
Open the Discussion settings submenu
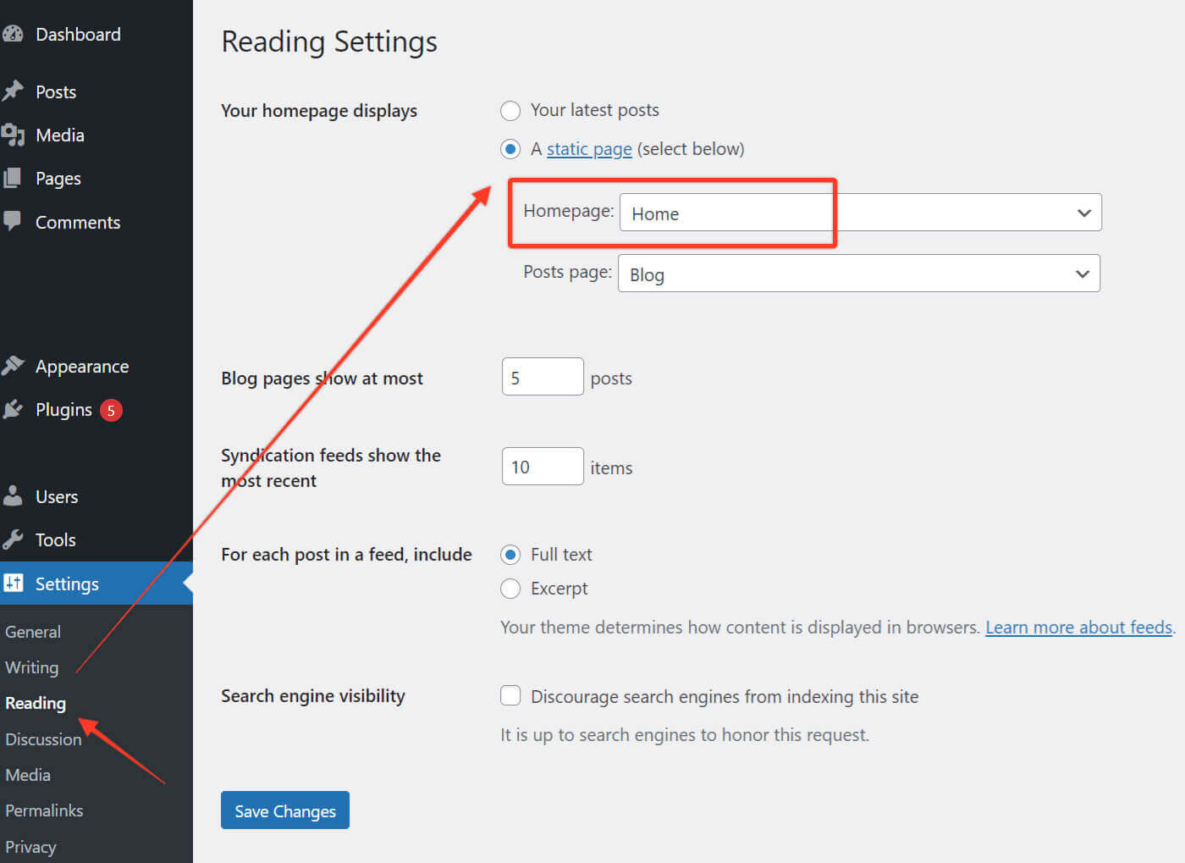click(43, 739)
